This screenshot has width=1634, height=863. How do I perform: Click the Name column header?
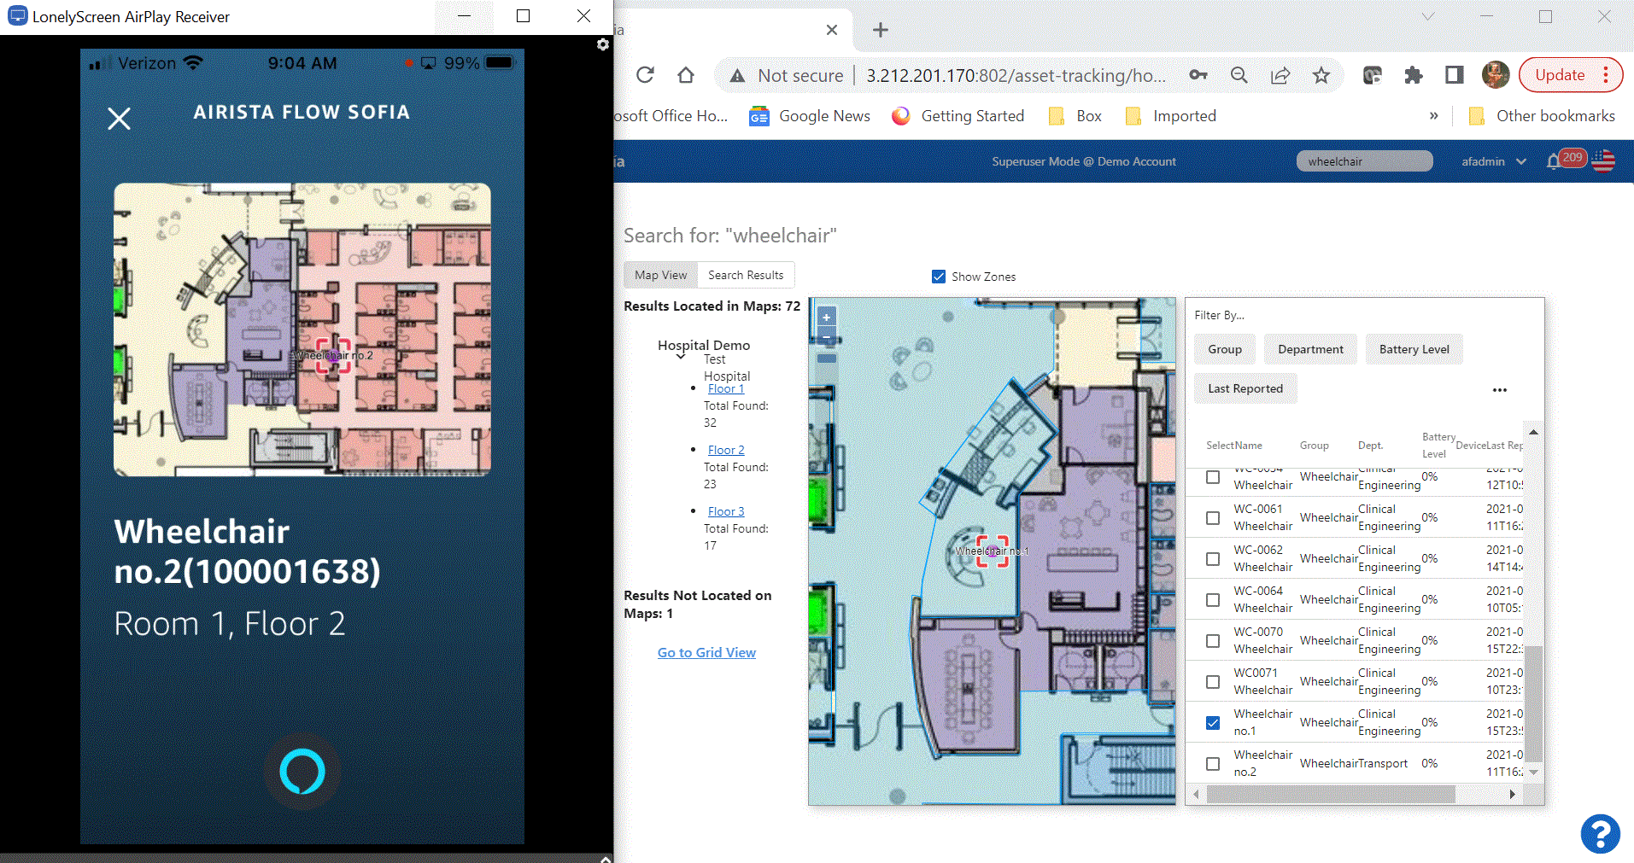[1248, 446]
